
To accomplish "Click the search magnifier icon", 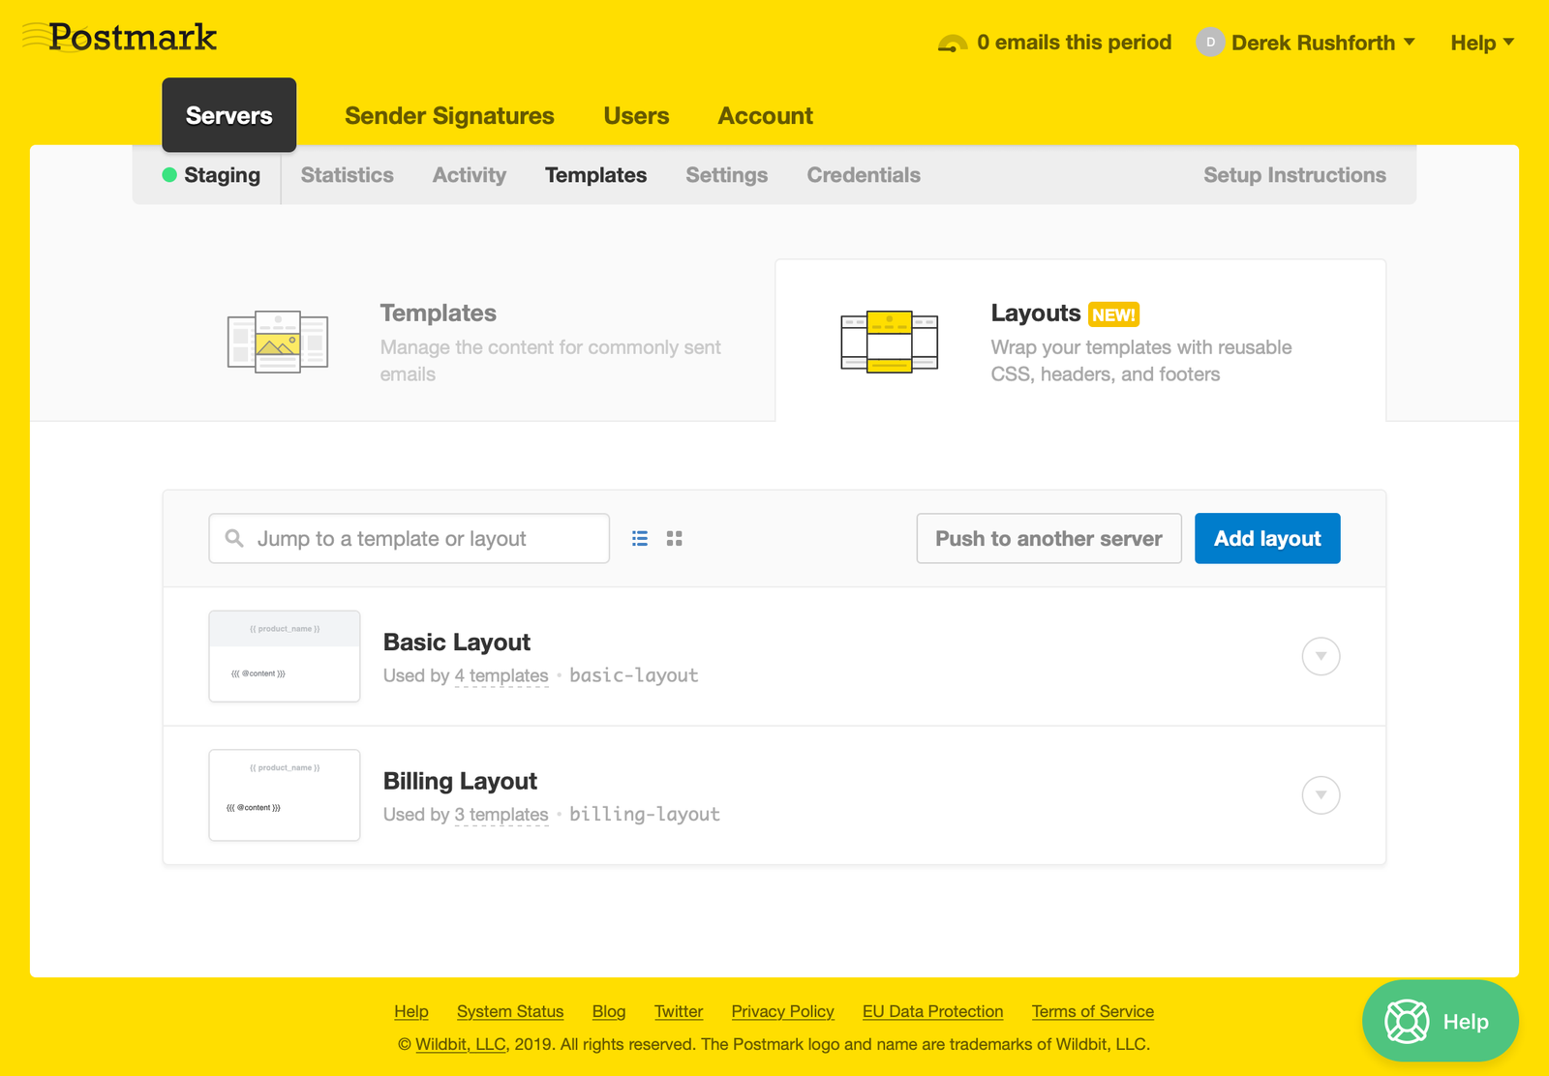I will (234, 538).
